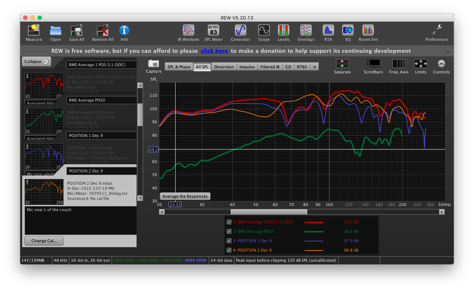Click the Measure toolbar icon

(x=34, y=30)
